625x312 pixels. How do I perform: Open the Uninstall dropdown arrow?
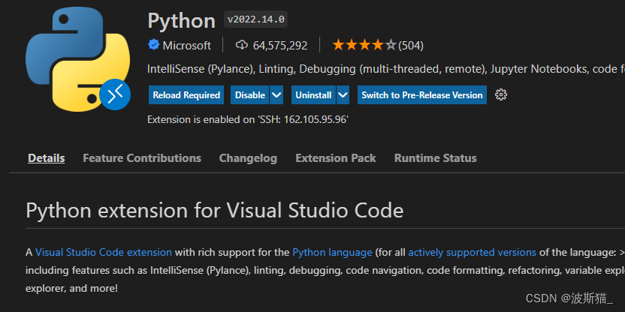tap(343, 95)
